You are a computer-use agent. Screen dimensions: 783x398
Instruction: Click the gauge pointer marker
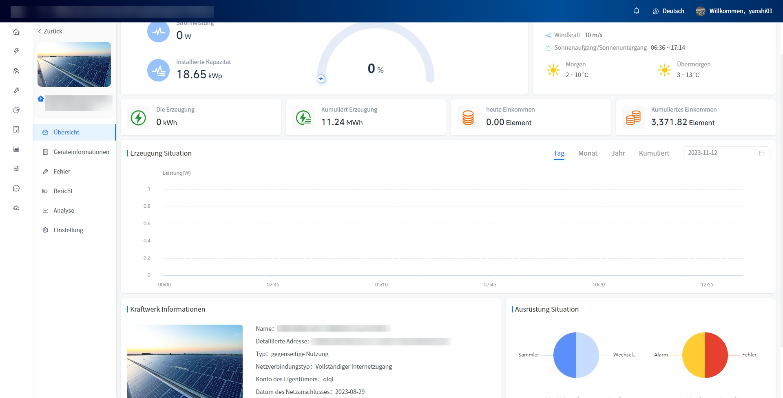[x=321, y=79]
